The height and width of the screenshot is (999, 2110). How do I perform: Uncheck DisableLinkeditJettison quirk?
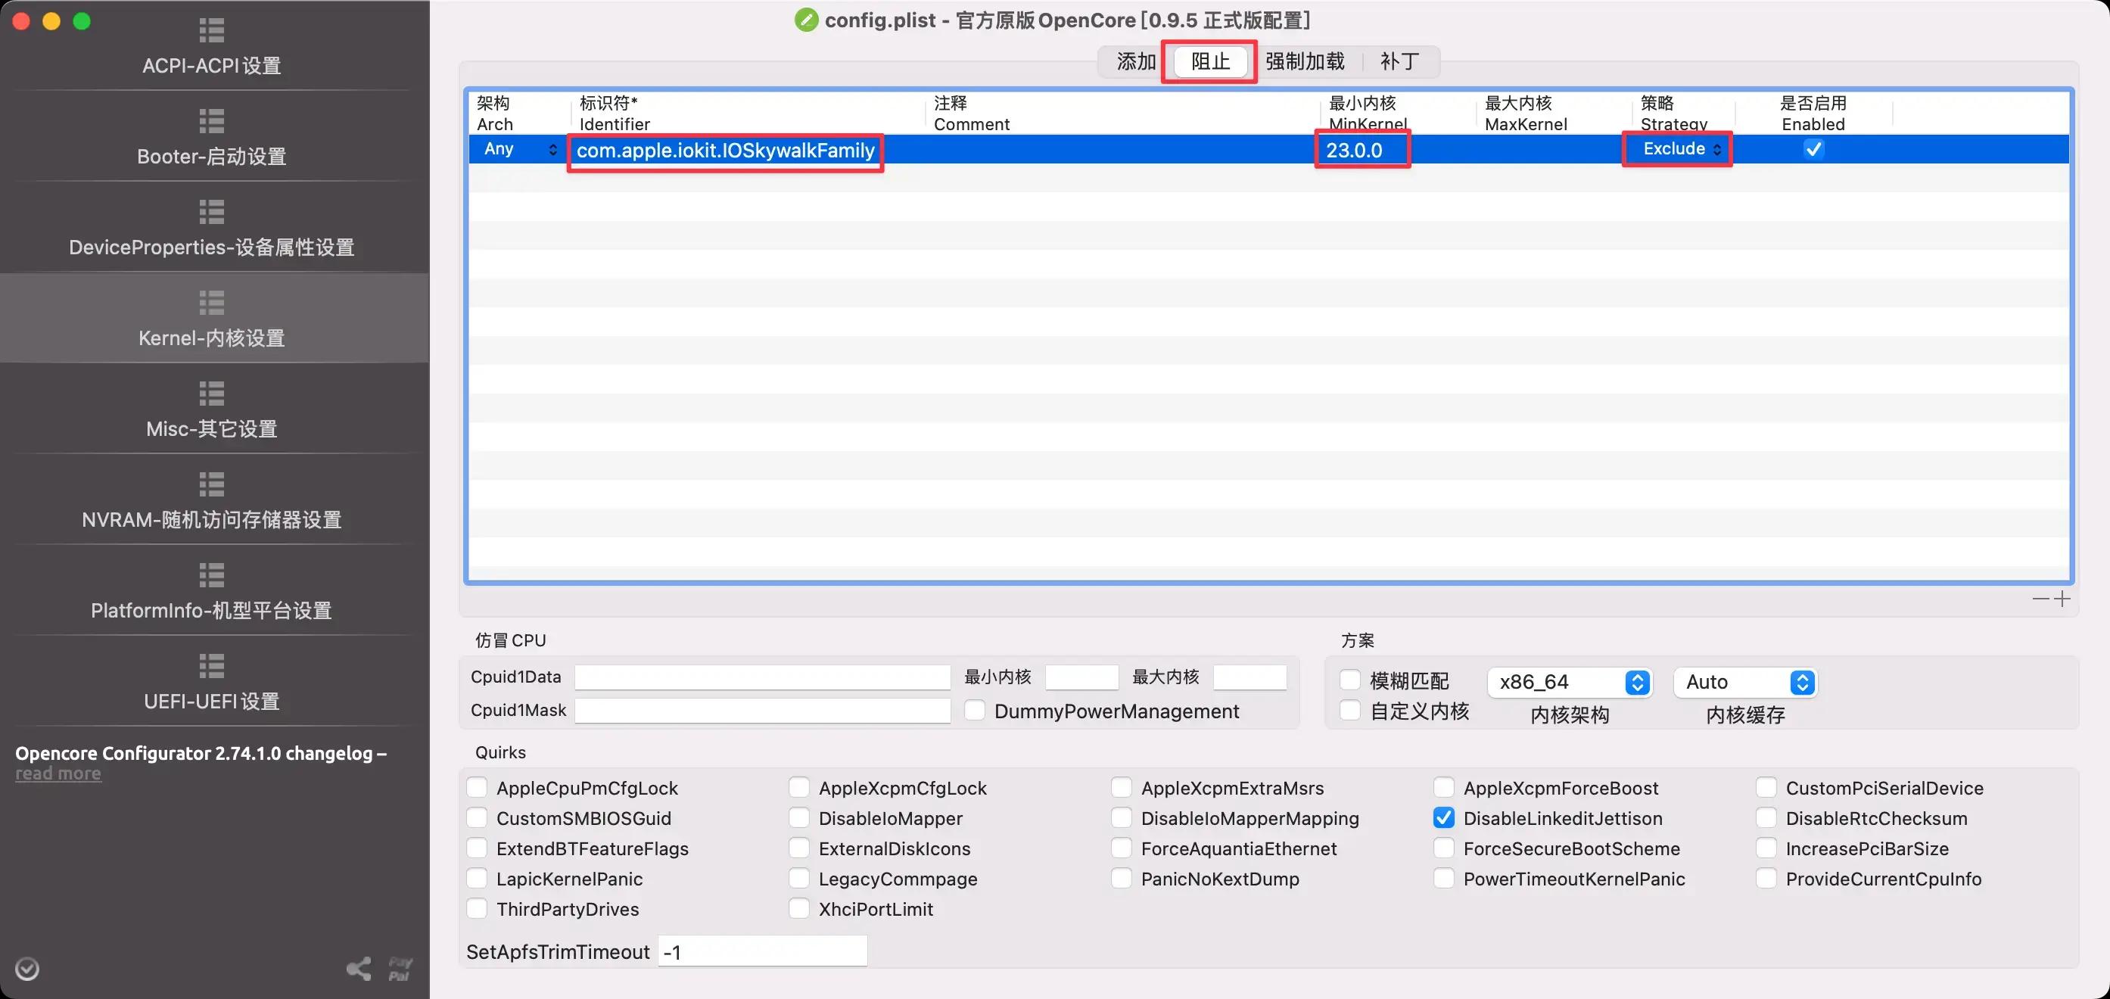coord(1444,818)
